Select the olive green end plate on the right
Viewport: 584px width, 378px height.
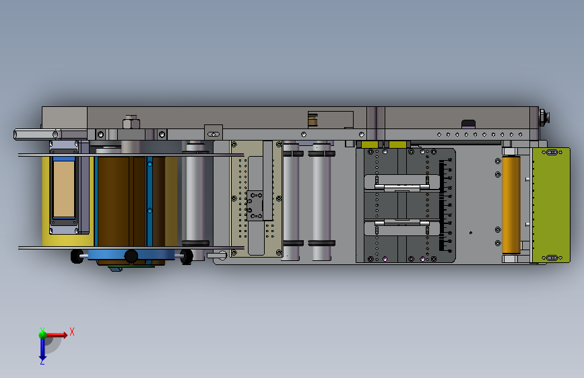(x=551, y=205)
